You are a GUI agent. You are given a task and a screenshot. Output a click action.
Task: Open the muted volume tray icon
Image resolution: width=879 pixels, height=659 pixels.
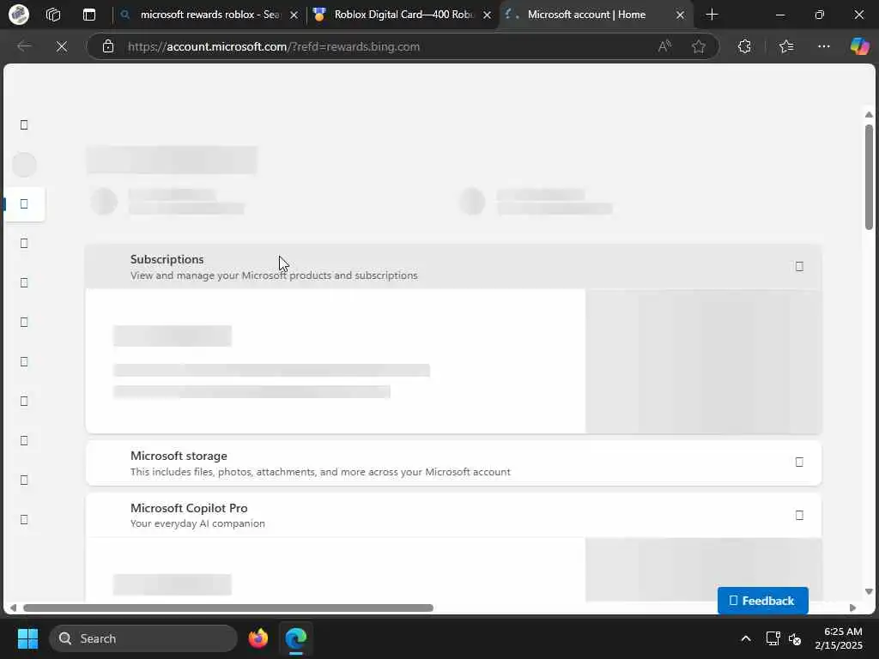pos(794,638)
